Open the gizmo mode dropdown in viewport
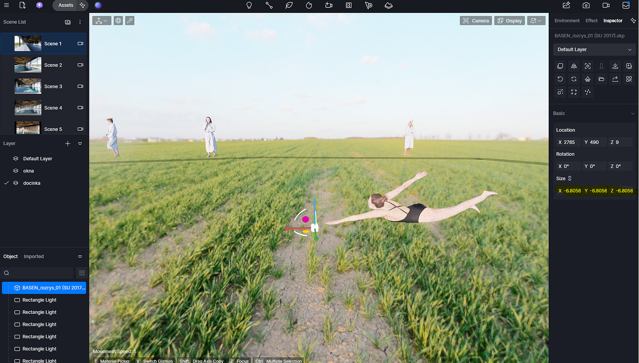 (101, 20)
